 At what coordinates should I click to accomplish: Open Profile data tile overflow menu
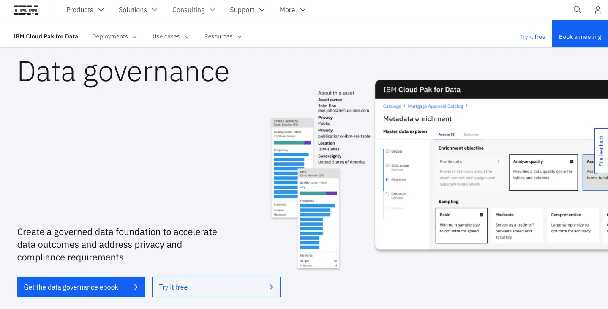coord(498,161)
